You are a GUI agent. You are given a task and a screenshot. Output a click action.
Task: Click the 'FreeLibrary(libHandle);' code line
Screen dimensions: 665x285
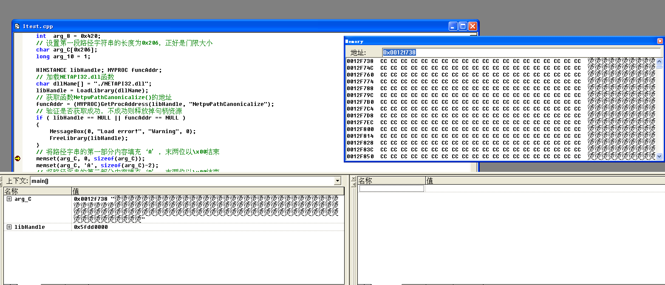pyautogui.click(x=89, y=138)
